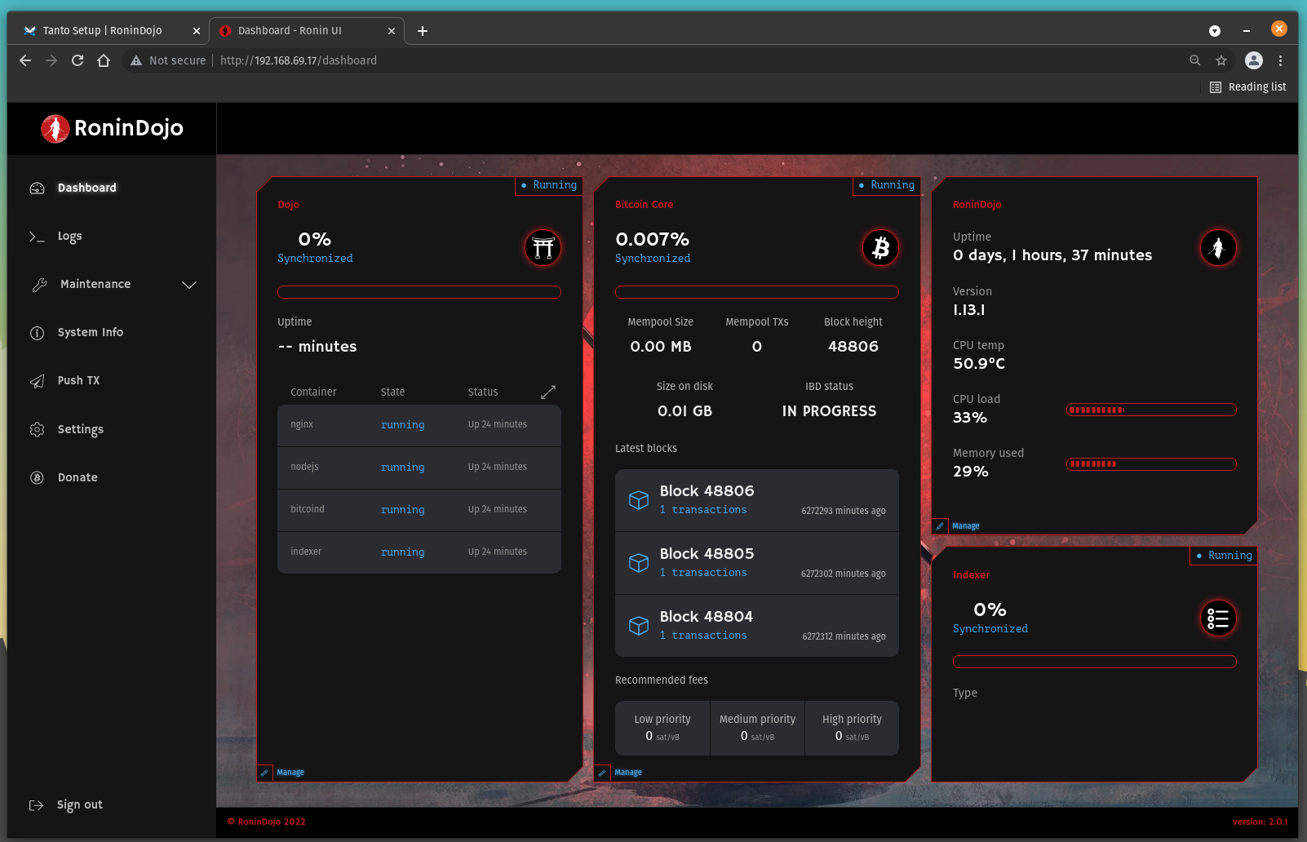Click the System Info circle icon

click(x=37, y=333)
